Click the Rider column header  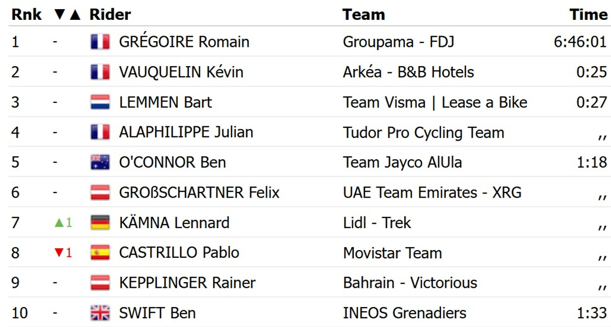pos(110,15)
